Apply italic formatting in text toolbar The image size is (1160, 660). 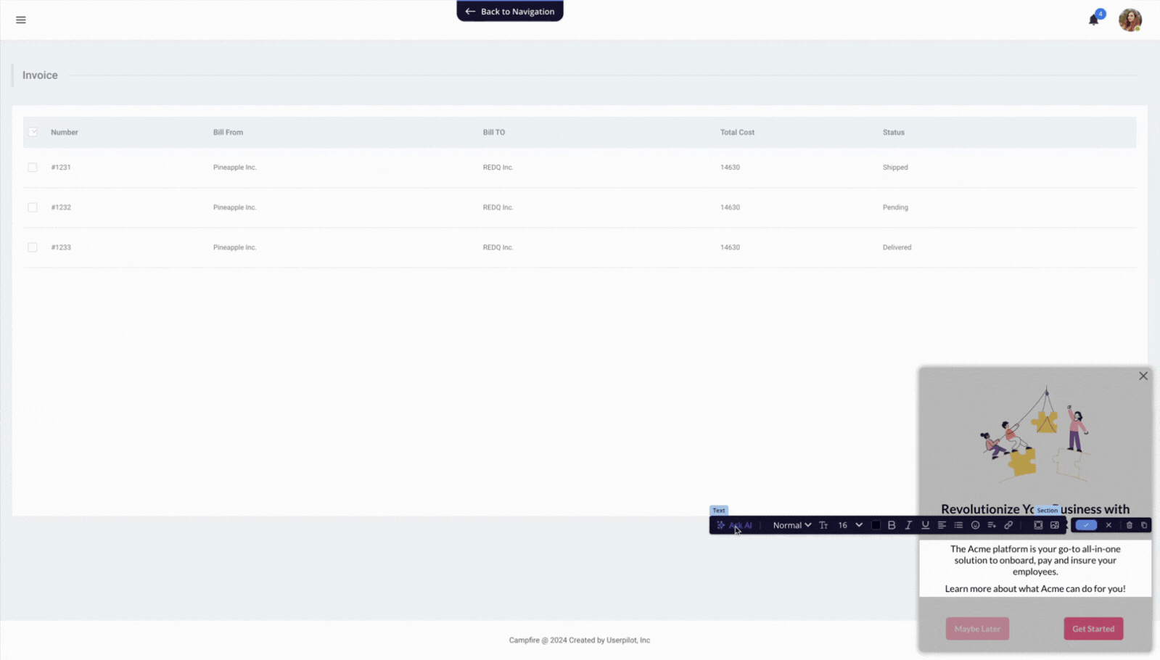(x=908, y=525)
